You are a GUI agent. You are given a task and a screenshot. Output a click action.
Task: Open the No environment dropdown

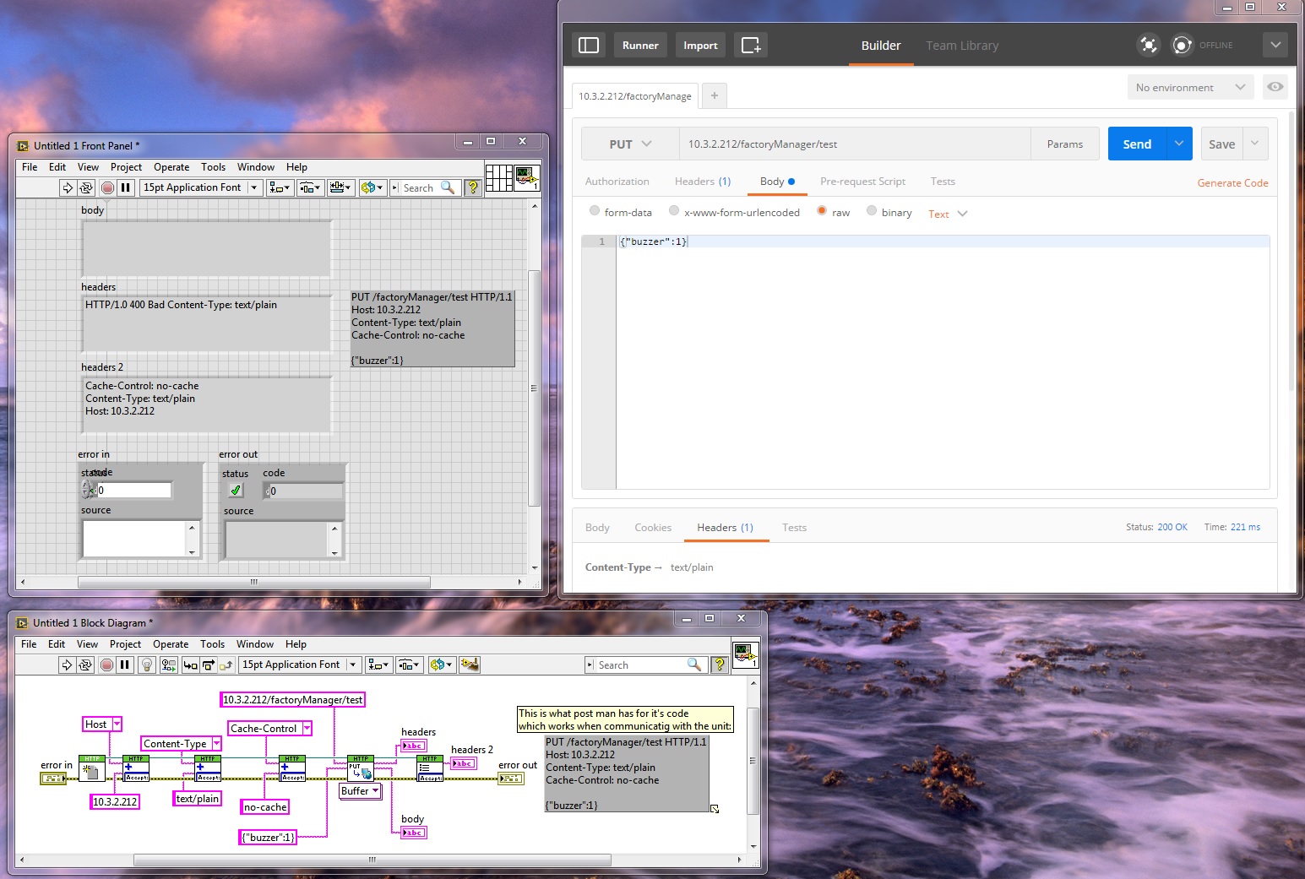coord(1190,87)
